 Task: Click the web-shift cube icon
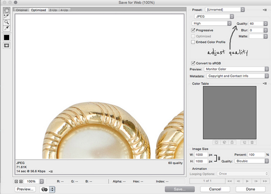224,142
